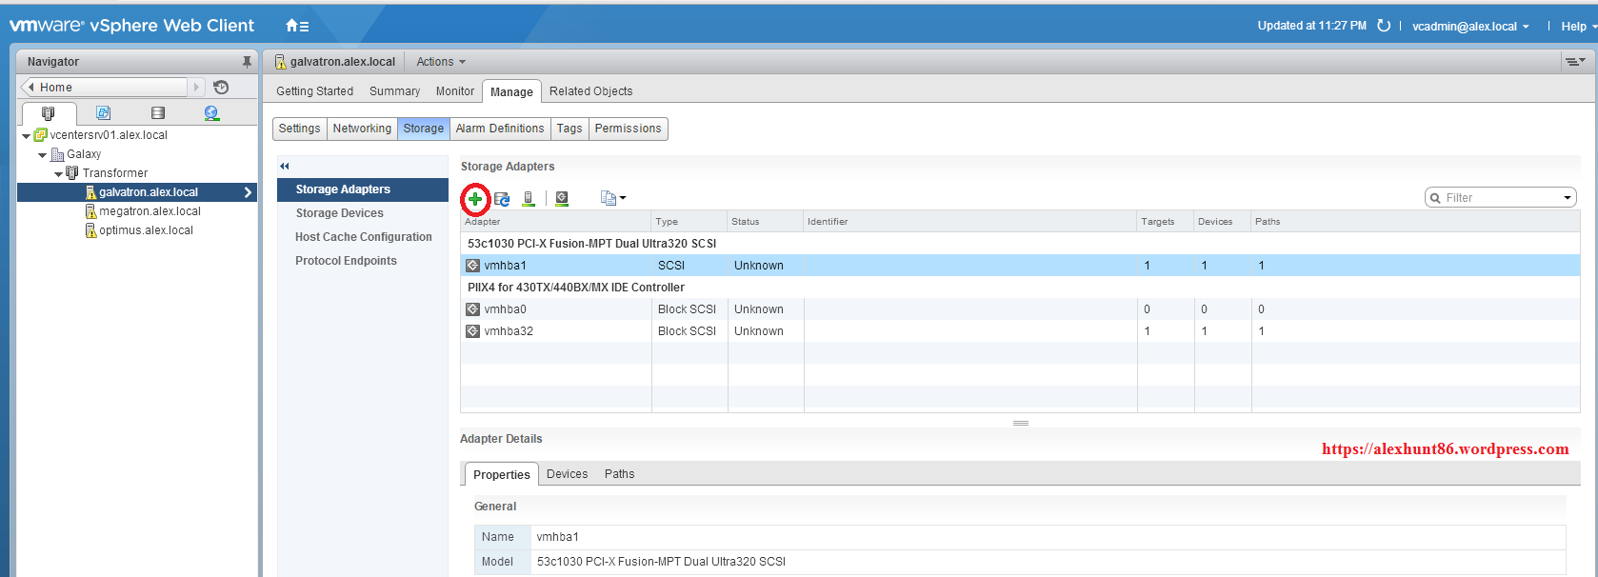The width and height of the screenshot is (1598, 577).
Task: Click the Home back button in Navigator
Action: (105, 87)
